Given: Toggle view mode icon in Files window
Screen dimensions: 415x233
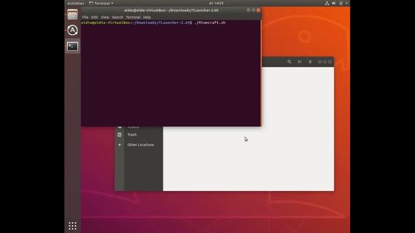Looking at the screenshot, I should coord(300,61).
